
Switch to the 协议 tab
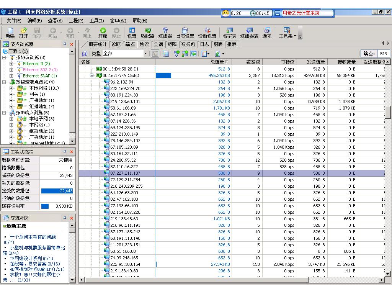point(144,44)
